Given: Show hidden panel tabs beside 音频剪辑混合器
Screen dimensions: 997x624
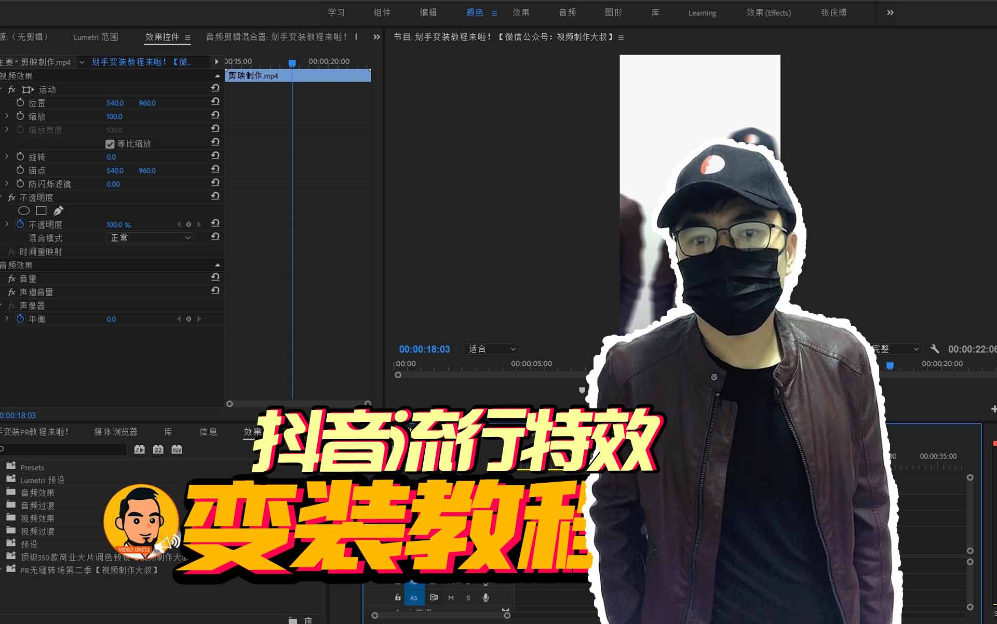Looking at the screenshot, I should click(x=376, y=37).
